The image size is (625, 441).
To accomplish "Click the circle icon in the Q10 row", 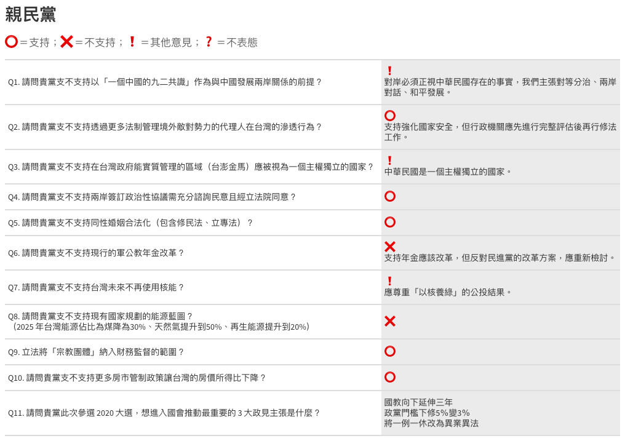I will pos(390,377).
